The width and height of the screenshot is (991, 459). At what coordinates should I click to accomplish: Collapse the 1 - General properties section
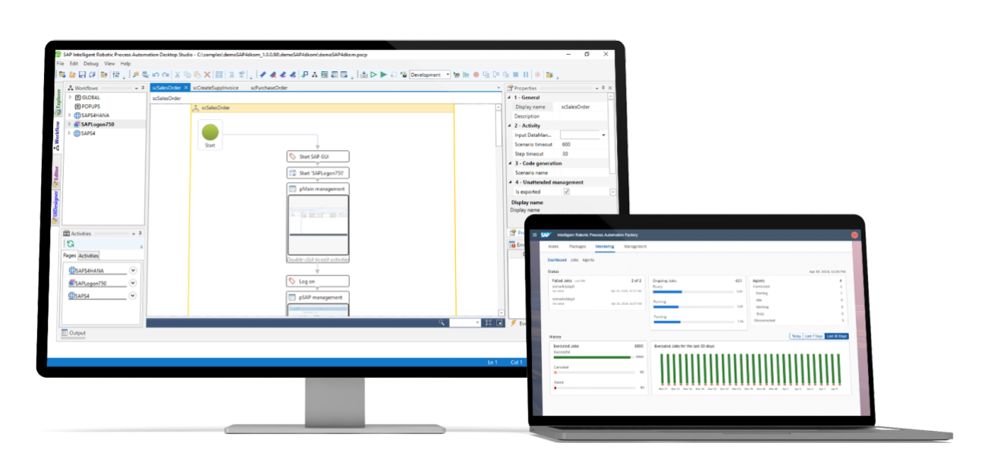[510, 98]
